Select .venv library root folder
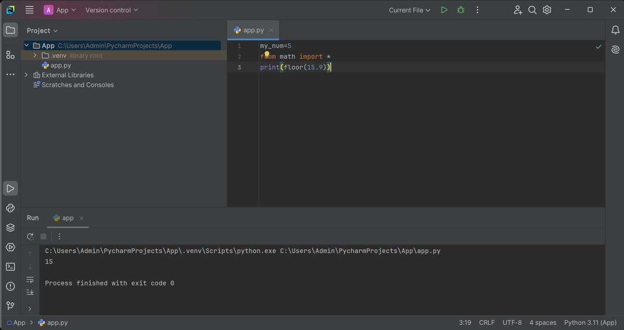Viewport: 624px width, 330px height. click(72, 56)
